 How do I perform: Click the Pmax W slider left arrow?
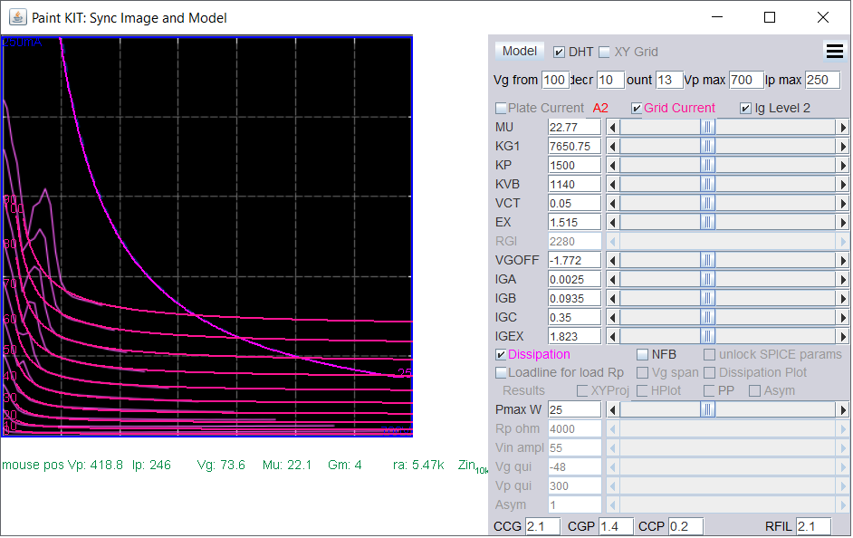613,409
